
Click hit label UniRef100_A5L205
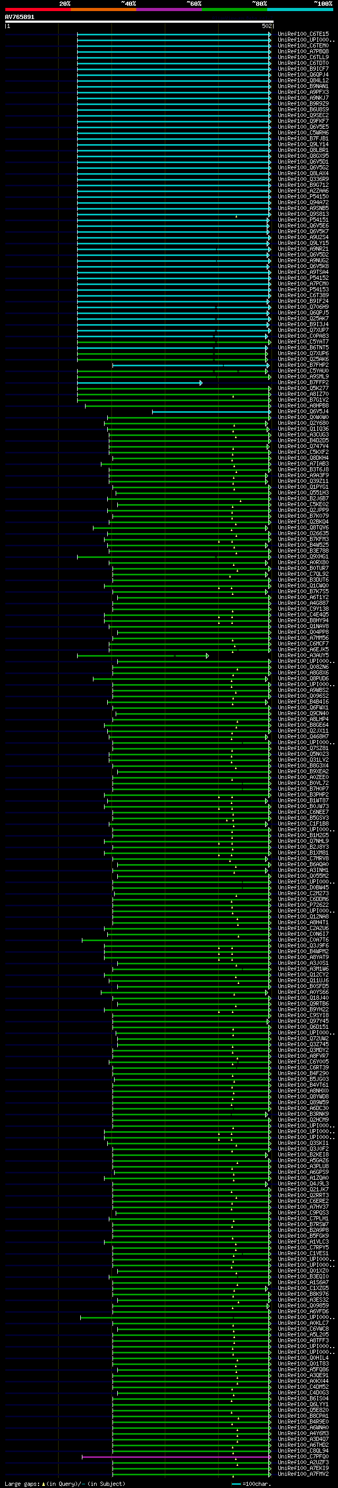(x=303, y=1335)
